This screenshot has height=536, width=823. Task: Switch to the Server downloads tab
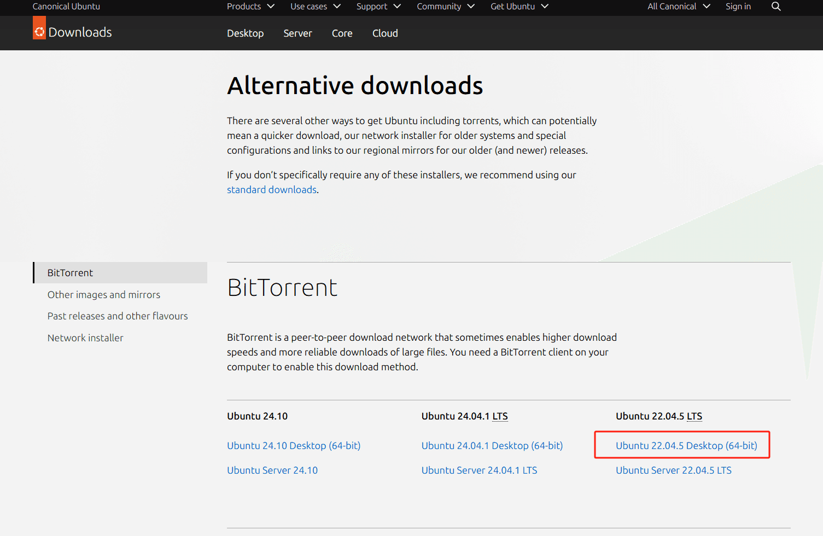tap(297, 33)
